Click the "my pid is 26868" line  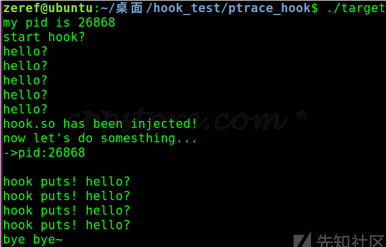click(x=59, y=23)
